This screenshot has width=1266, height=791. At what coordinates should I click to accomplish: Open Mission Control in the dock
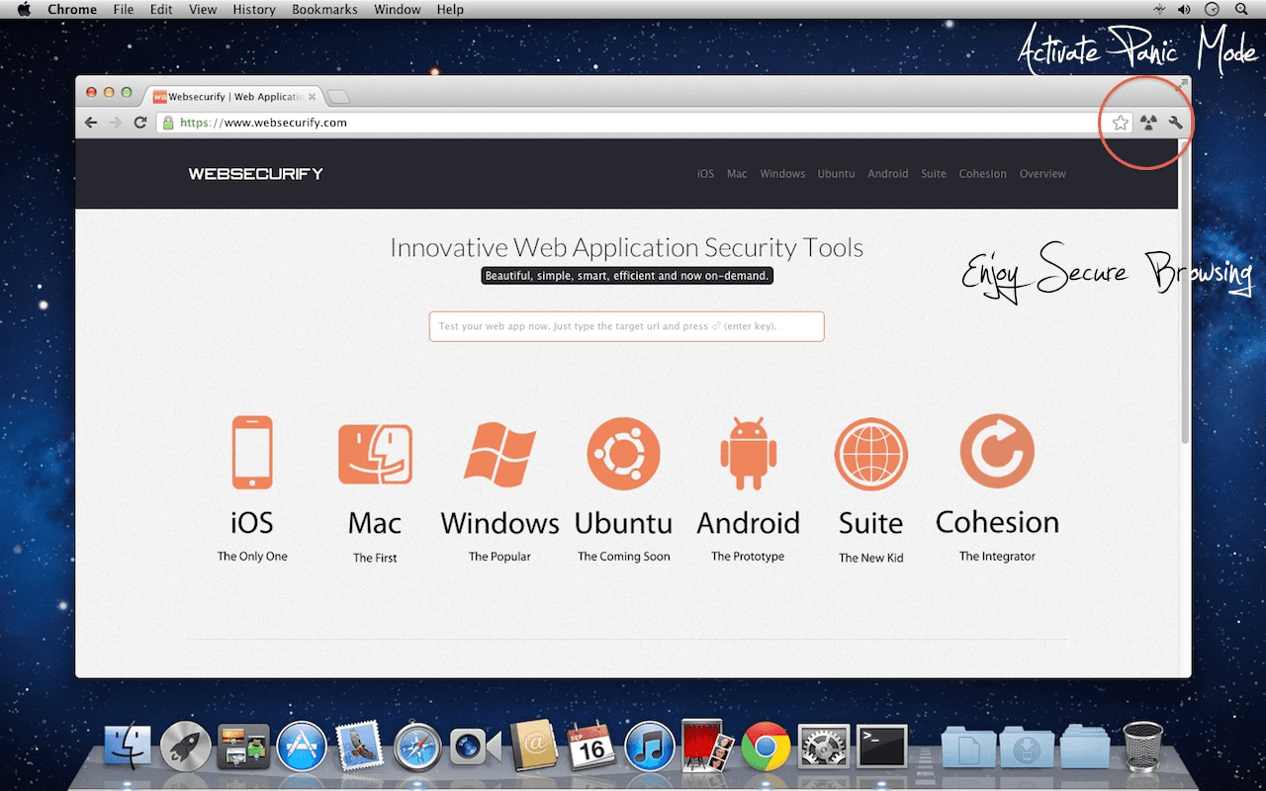(x=243, y=747)
